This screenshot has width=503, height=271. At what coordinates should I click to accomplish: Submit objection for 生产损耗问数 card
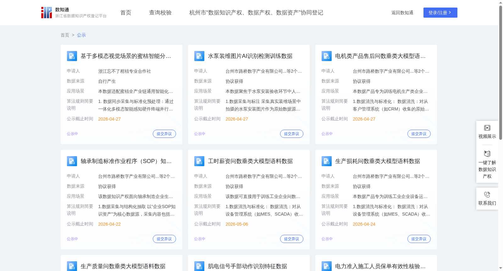[x=419, y=239]
